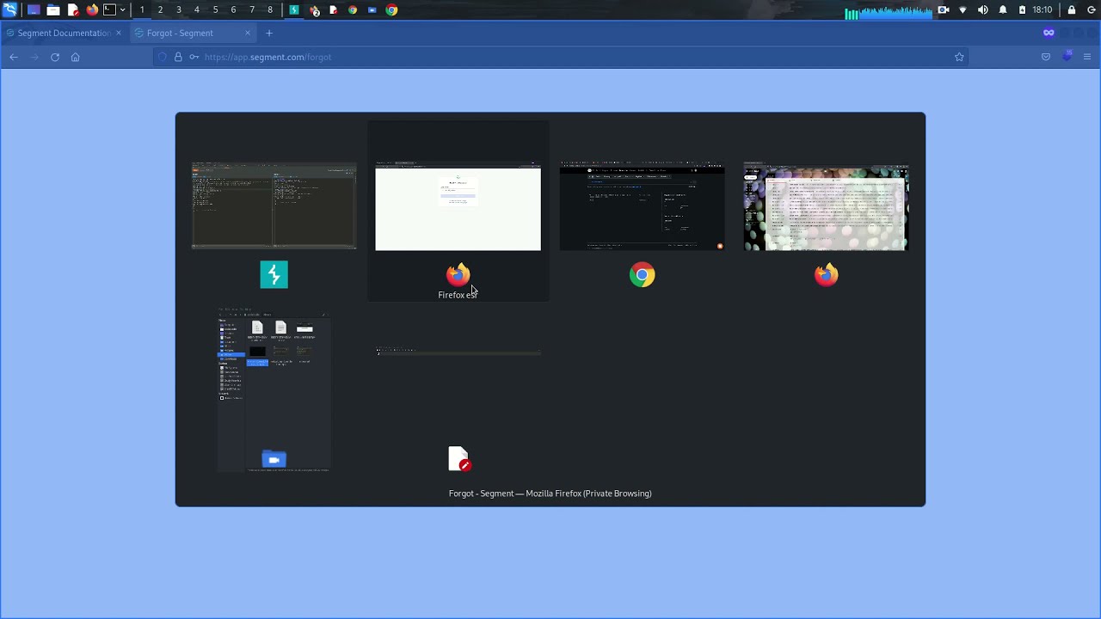Click the screen recording camera tray icon

tap(943, 10)
